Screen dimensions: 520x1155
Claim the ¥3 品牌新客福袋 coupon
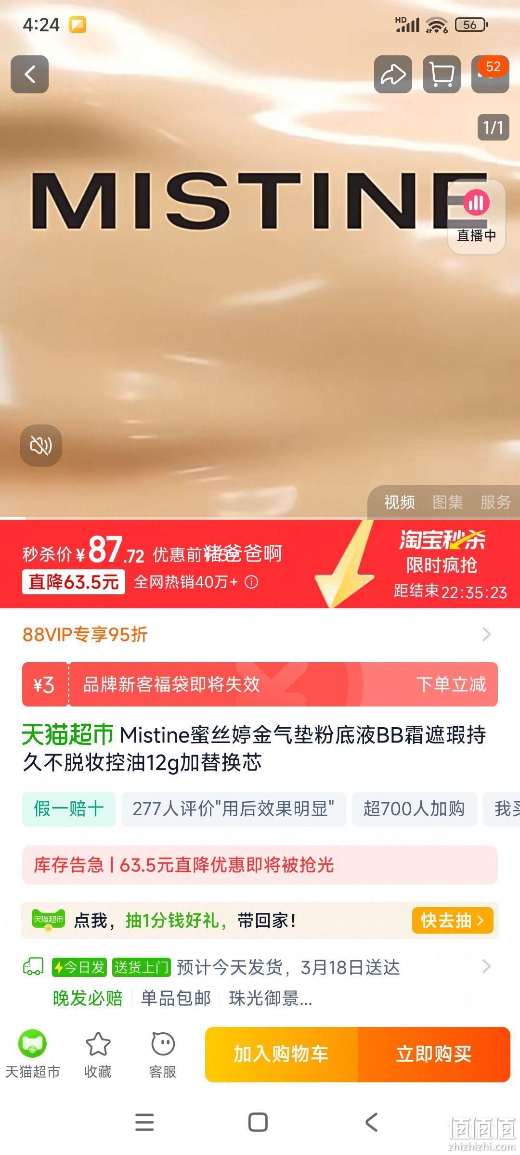(260, 684)
